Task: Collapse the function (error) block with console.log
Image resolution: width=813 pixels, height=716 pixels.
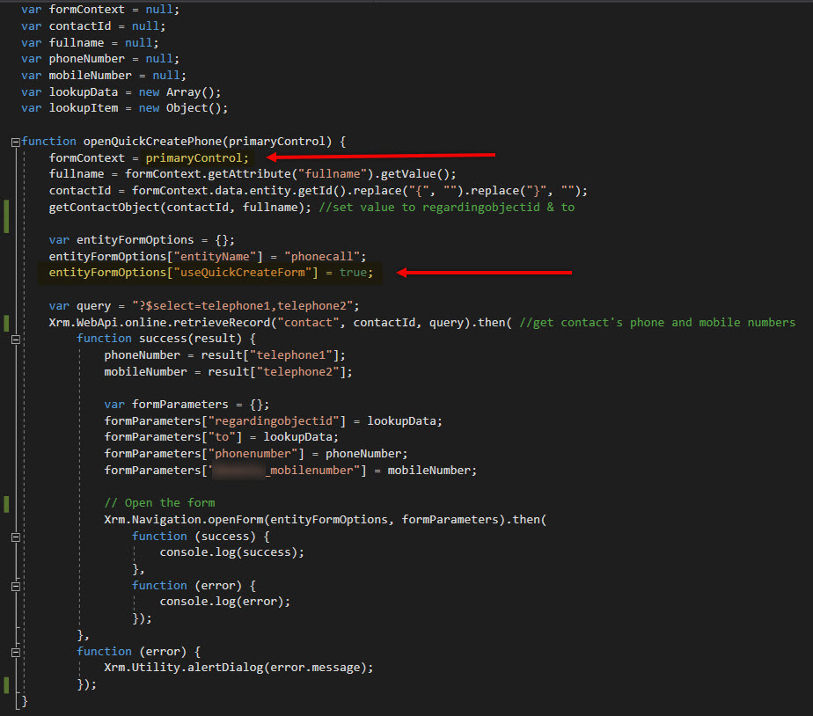Action: [15, 585]
